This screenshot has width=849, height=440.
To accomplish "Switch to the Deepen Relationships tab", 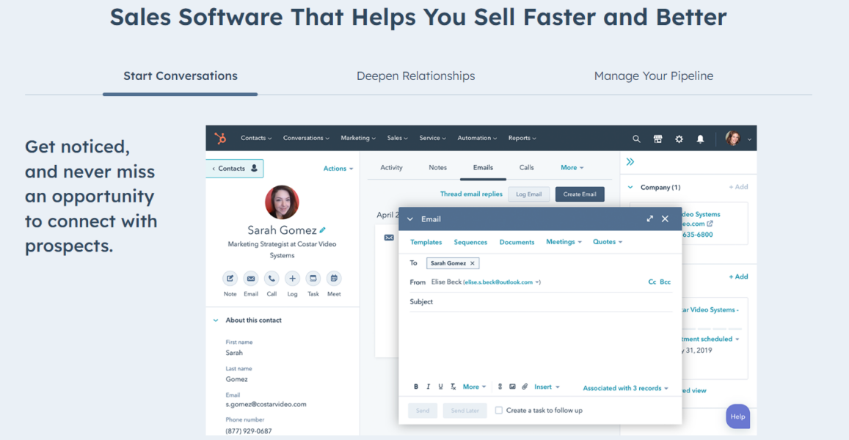I will pos(415,76).
